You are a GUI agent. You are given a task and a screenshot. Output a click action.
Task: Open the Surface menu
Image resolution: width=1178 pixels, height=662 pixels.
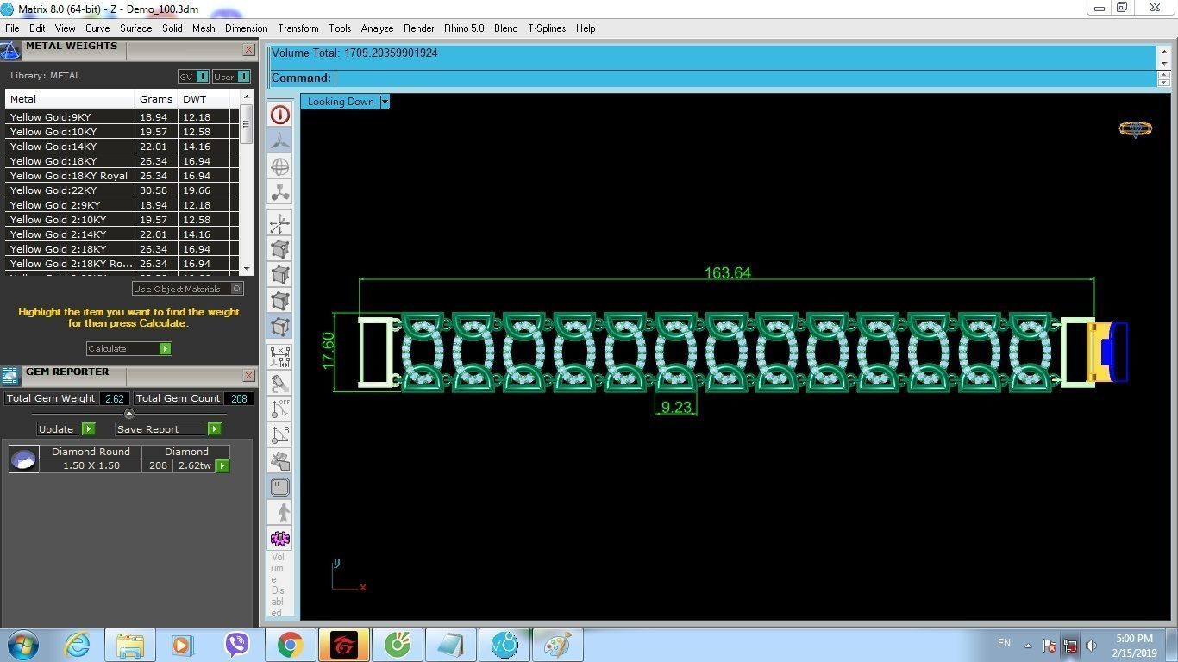pos(135,28)
